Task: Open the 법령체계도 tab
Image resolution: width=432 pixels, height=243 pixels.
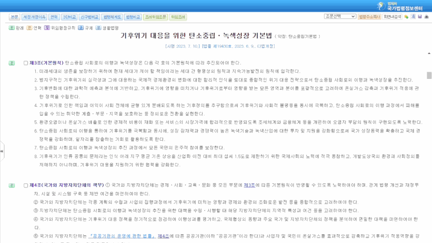Action: pos(112,17)
